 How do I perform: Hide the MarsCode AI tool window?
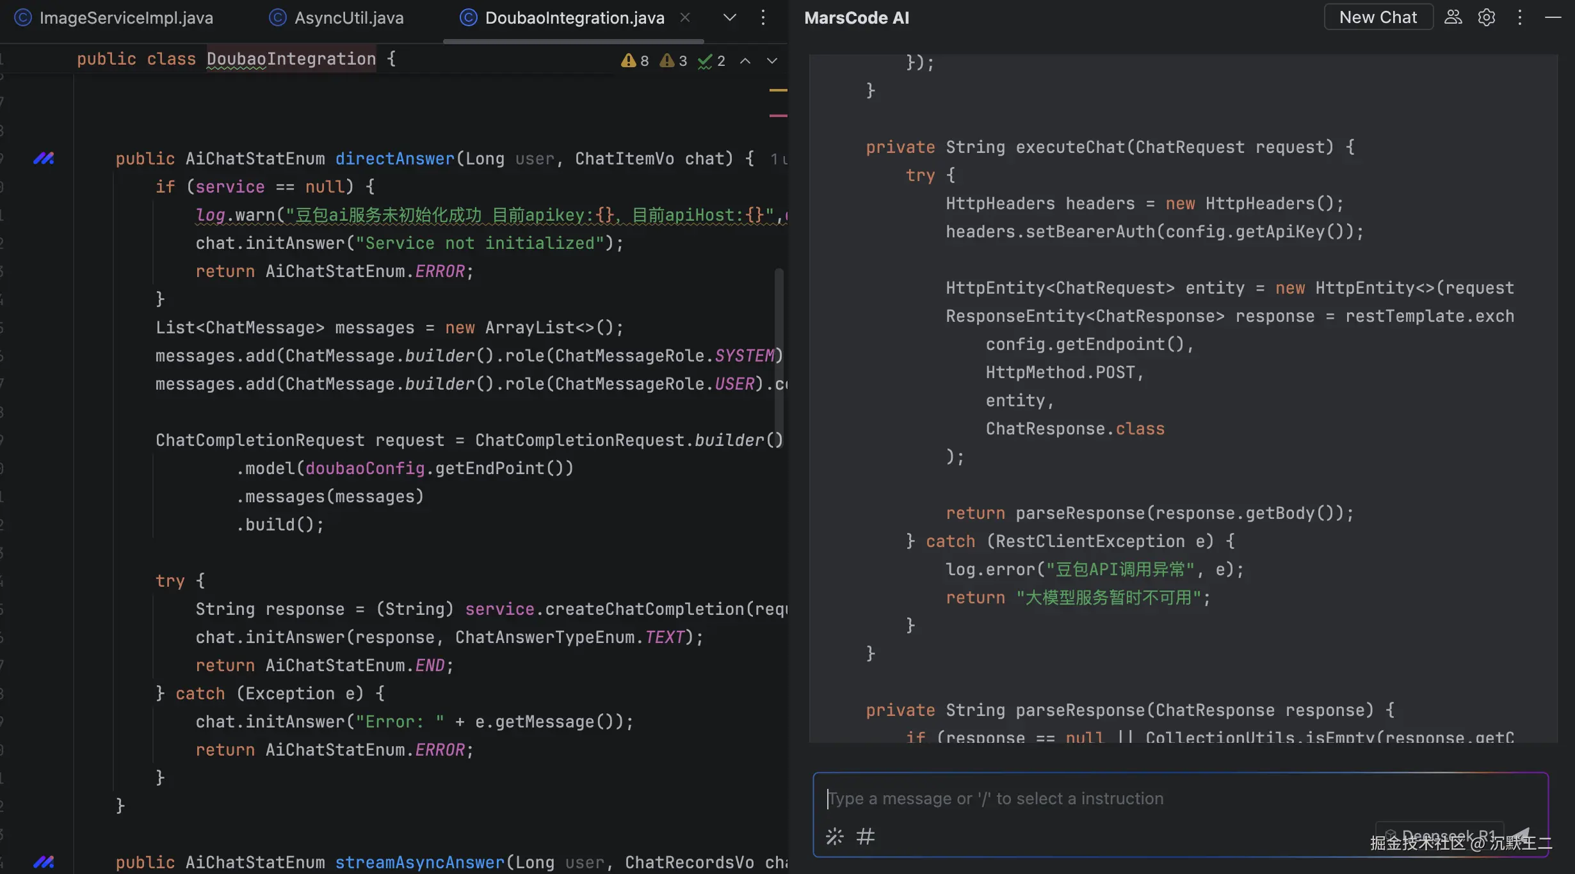[x=1553, y=17]
